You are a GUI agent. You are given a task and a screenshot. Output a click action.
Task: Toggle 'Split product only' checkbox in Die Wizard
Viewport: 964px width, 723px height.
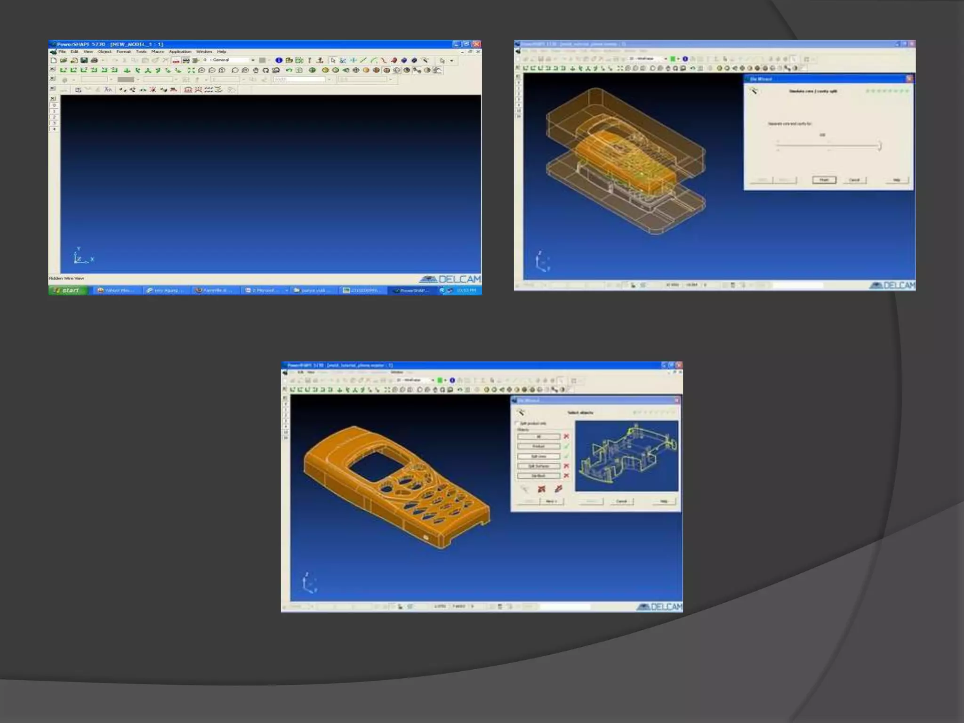coord(517,423)
